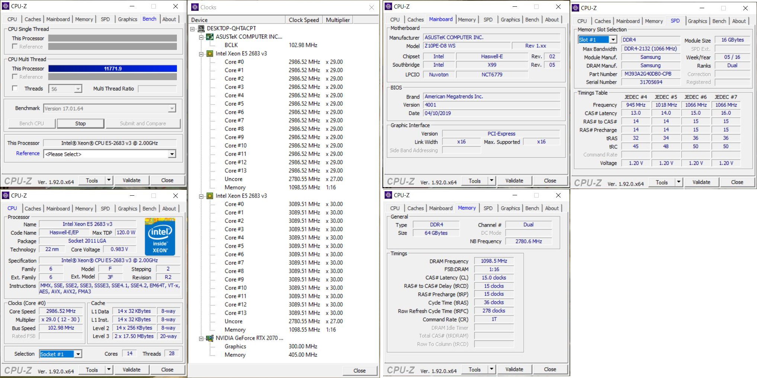The image size is (757, 378).
Task: Open Mainboard tab in CPU window
Action: (x=58, y=209)
